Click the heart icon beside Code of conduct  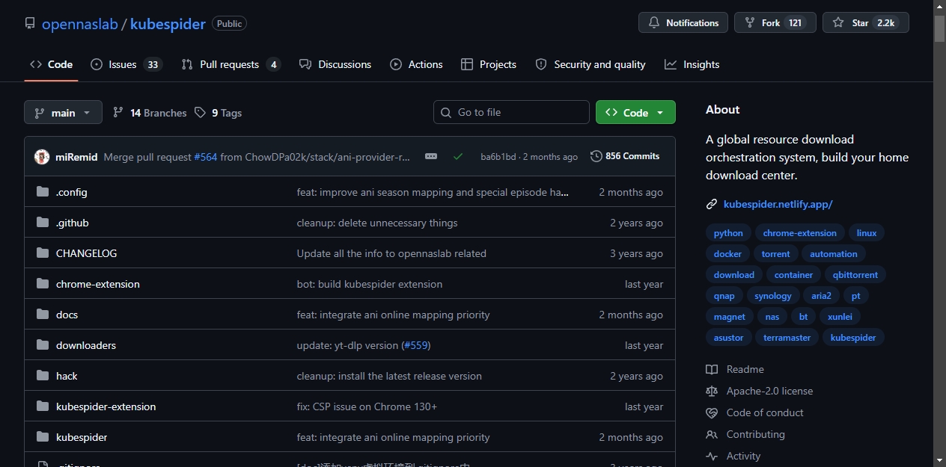click(x=712, y=412)
